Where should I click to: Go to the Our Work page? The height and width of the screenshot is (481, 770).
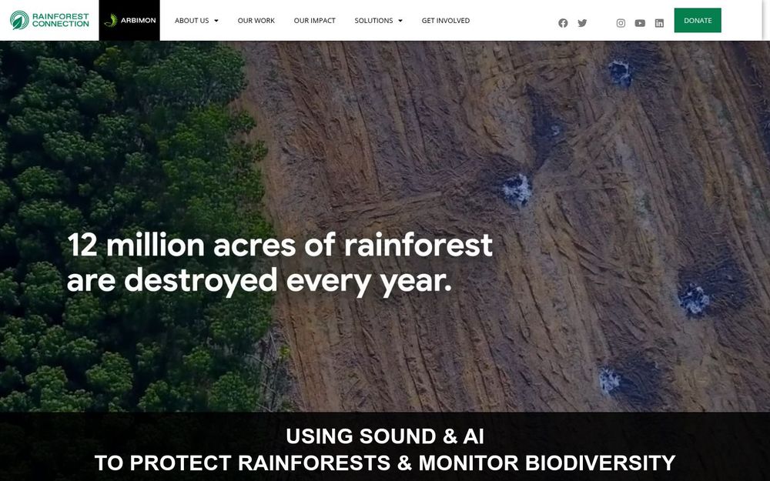click(x=256, y=21)
